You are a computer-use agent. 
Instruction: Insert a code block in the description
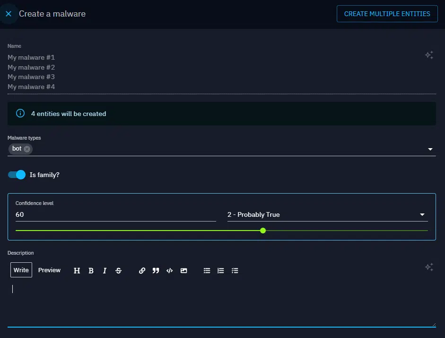[169, 270]
